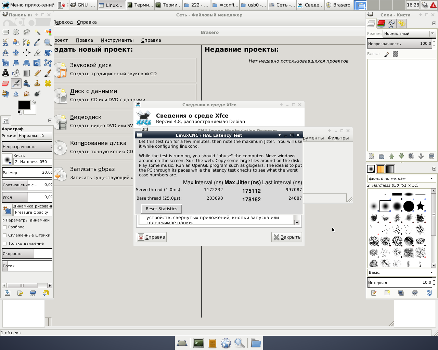The width and height of the screenshot is (438, 350).
Task: Toggle the Разброс checkbox
Action: tap(5, 227)
